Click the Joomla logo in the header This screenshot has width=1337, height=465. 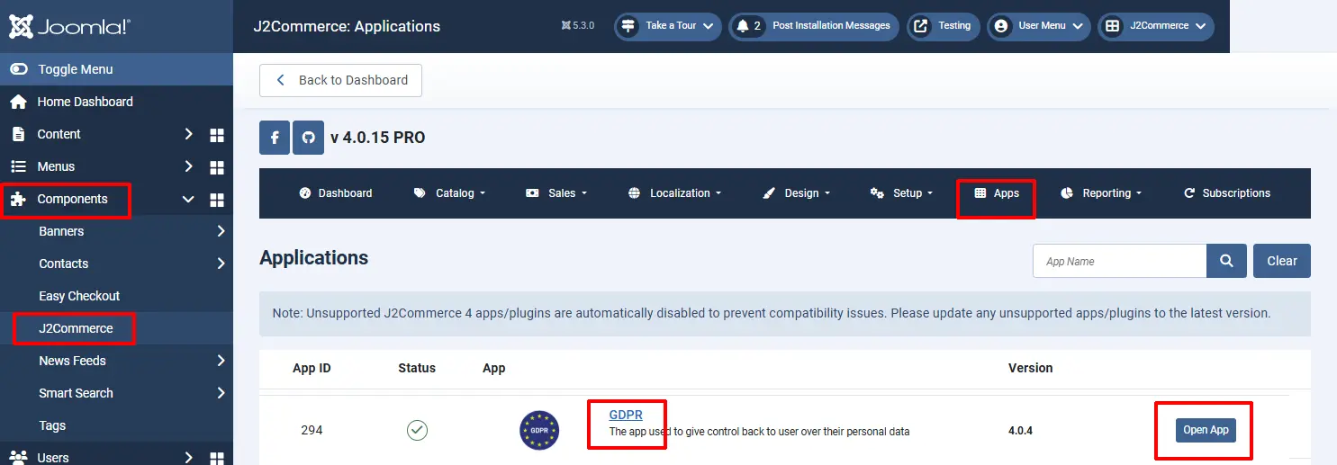click(69, 26)
